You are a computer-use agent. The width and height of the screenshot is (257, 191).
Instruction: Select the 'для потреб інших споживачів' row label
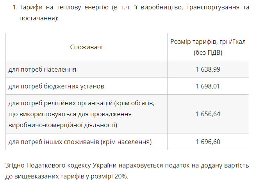coord(80,142)
